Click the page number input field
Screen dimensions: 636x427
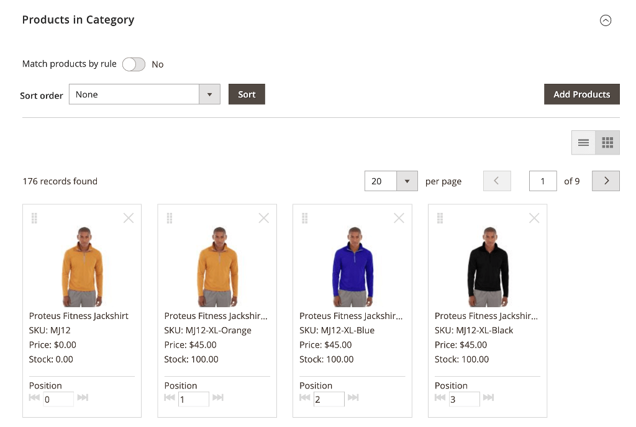tap(542, 181)
